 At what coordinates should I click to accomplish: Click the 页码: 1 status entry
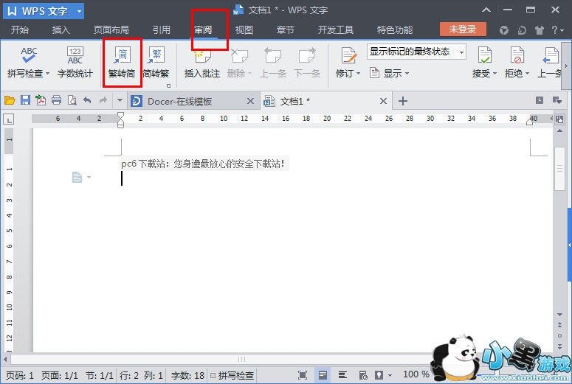[x=20, y=375]
